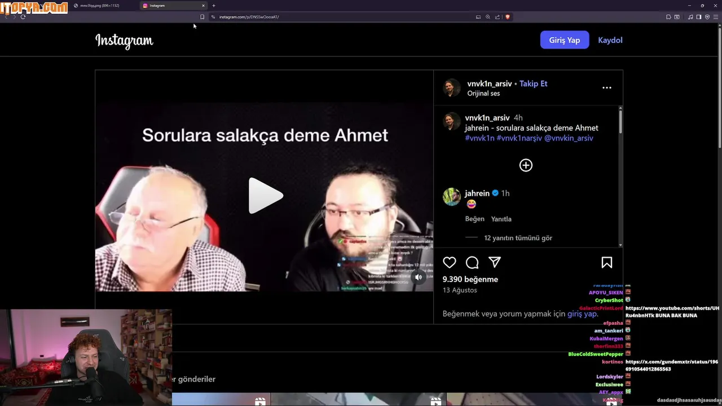Open vnvk1n_arsiv profile from post header

(490, 83)
